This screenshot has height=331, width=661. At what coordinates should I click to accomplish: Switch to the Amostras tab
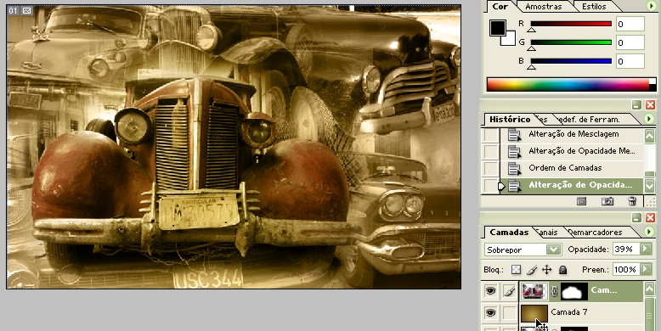[x=543, y=6]
